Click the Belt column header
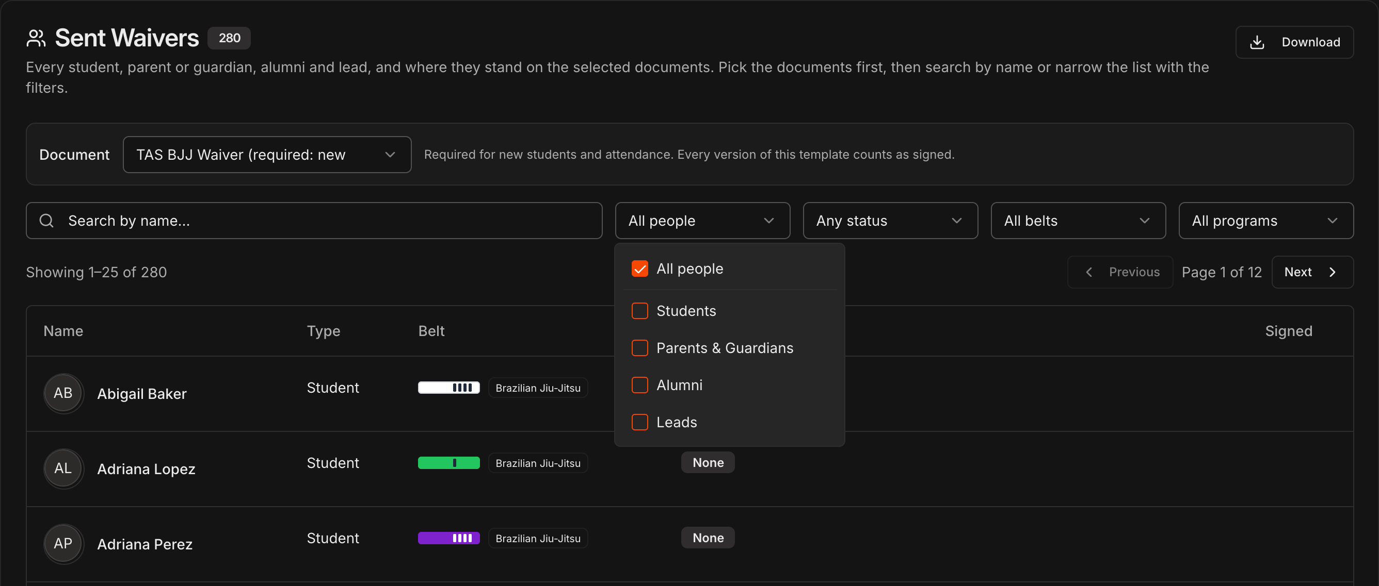The height and width of the screenshot is (586, 1379). coord(431,331)
